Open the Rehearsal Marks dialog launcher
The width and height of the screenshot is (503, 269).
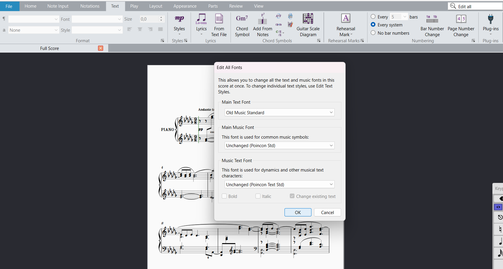(x=362, y=41)
